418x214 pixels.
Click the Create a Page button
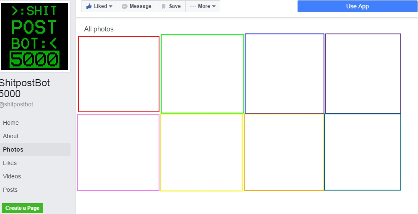tap(22, 208)
